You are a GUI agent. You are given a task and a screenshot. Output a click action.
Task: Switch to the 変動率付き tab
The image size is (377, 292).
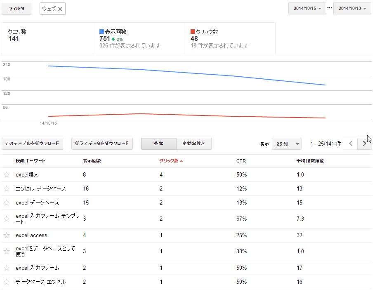193,144
